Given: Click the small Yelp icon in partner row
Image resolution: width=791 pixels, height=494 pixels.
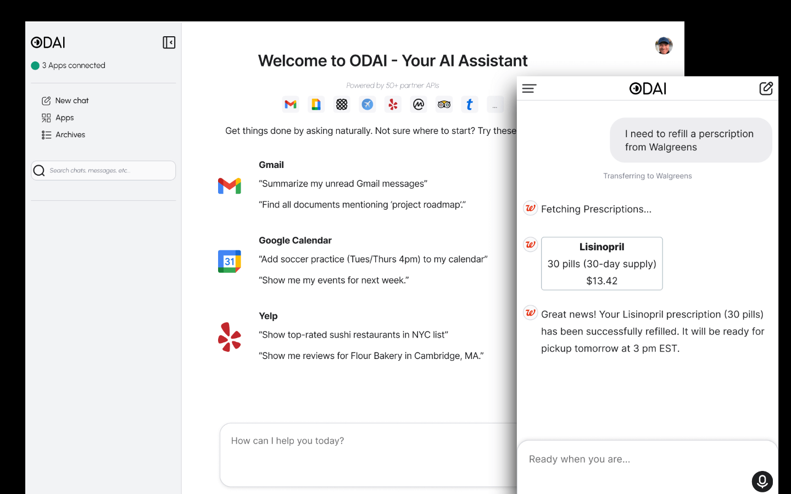Looking at the screenshot, I should coord(393,104).
